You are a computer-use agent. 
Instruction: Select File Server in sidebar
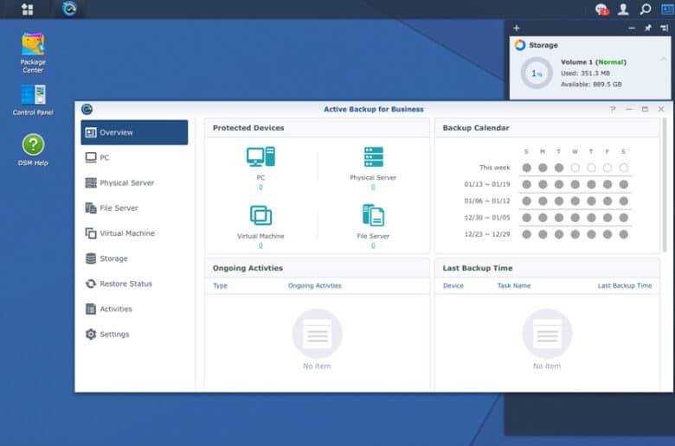[x=134, y=208]
